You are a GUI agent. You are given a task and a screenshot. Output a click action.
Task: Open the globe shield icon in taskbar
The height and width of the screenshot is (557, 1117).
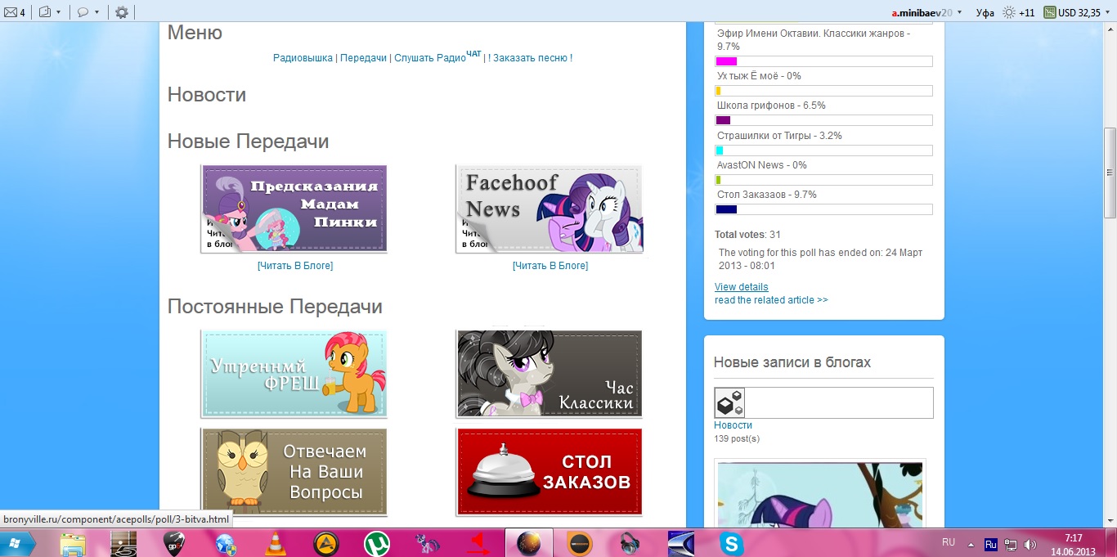click(225, 543)
